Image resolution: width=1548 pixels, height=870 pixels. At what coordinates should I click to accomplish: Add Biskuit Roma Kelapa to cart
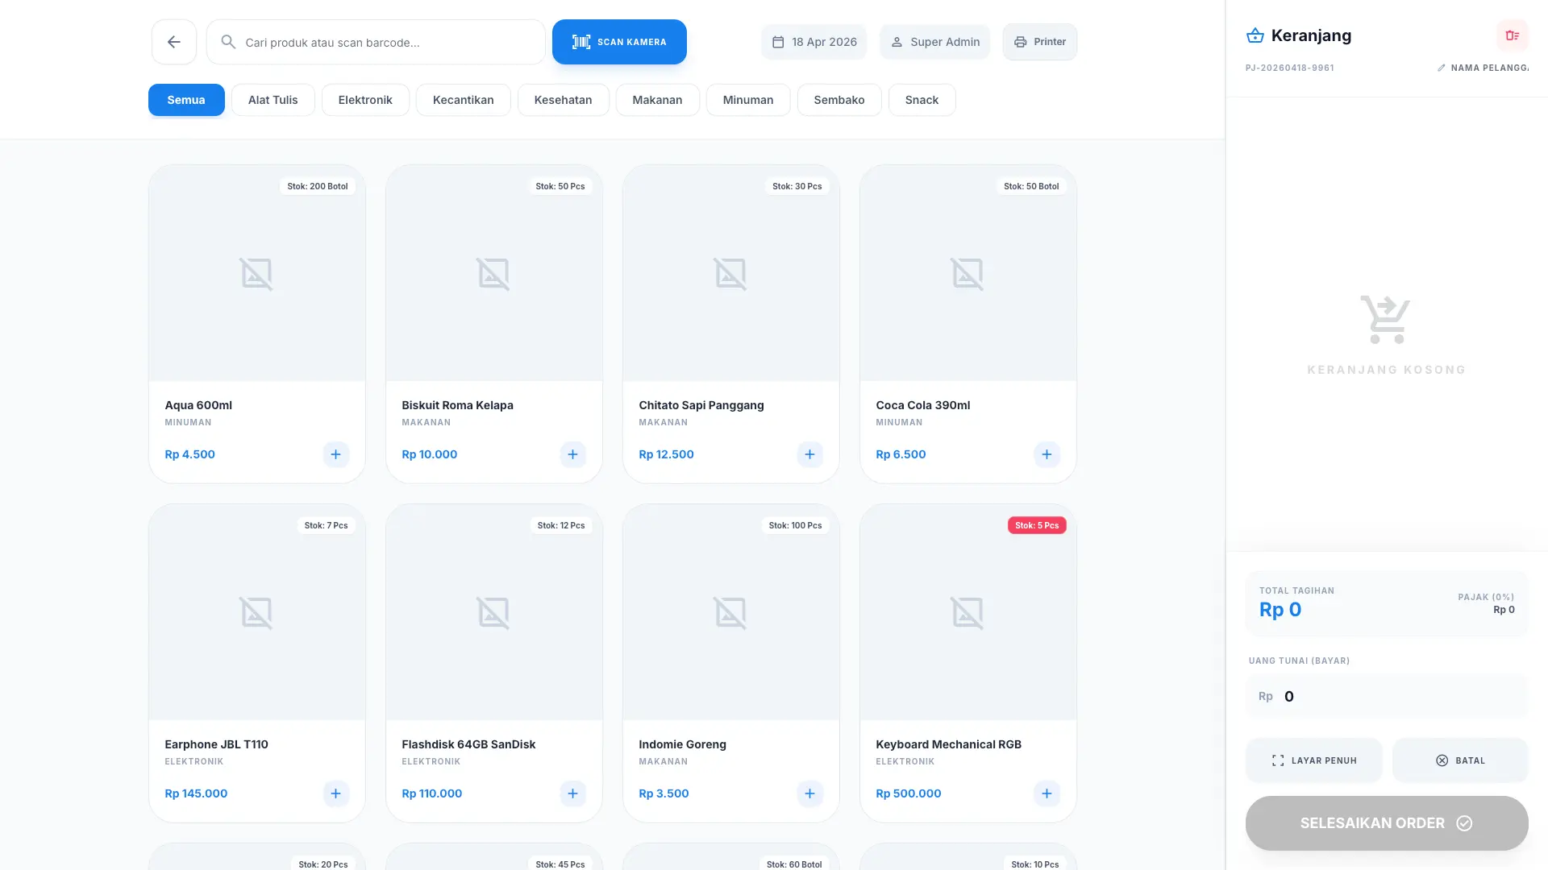(572, 454)
